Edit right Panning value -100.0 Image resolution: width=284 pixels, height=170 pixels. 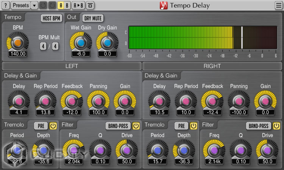(x=239, y=112)
